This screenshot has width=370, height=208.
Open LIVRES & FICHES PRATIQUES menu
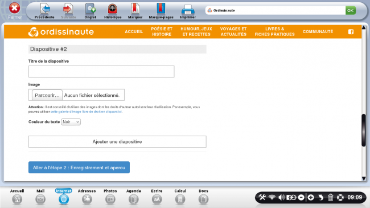tap(275, 32)
